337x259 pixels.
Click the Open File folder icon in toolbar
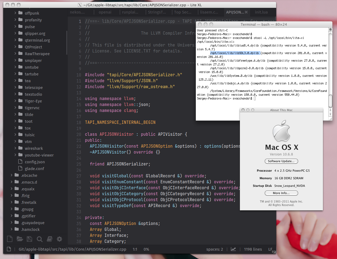pyautogui.click(x=20, y=239)
